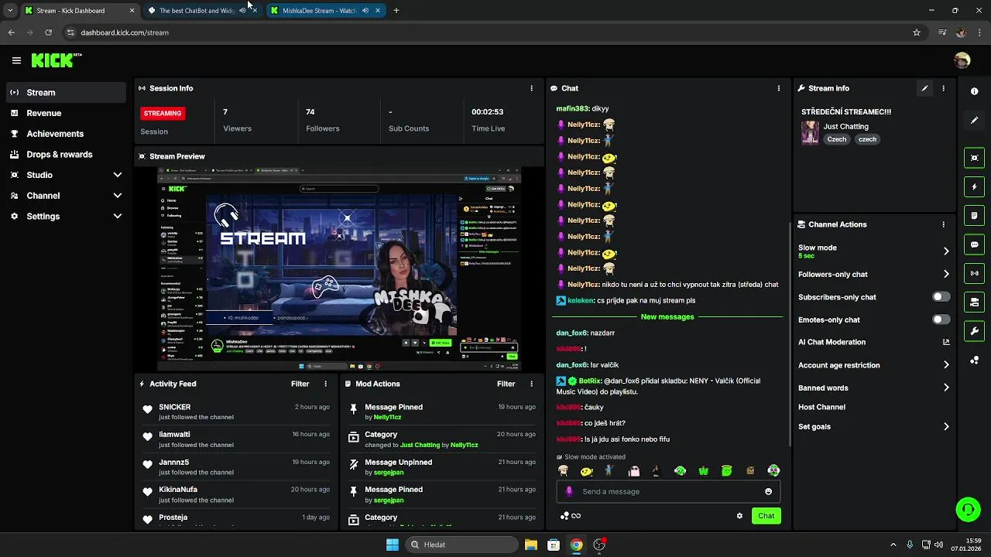The width and height of the screenshot is (991, 557).
Task: Open Channel Actions three-dot menu
Action: 943,224
